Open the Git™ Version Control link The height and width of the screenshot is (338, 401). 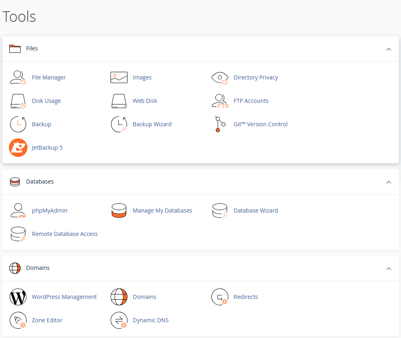[x=261, y=124]
